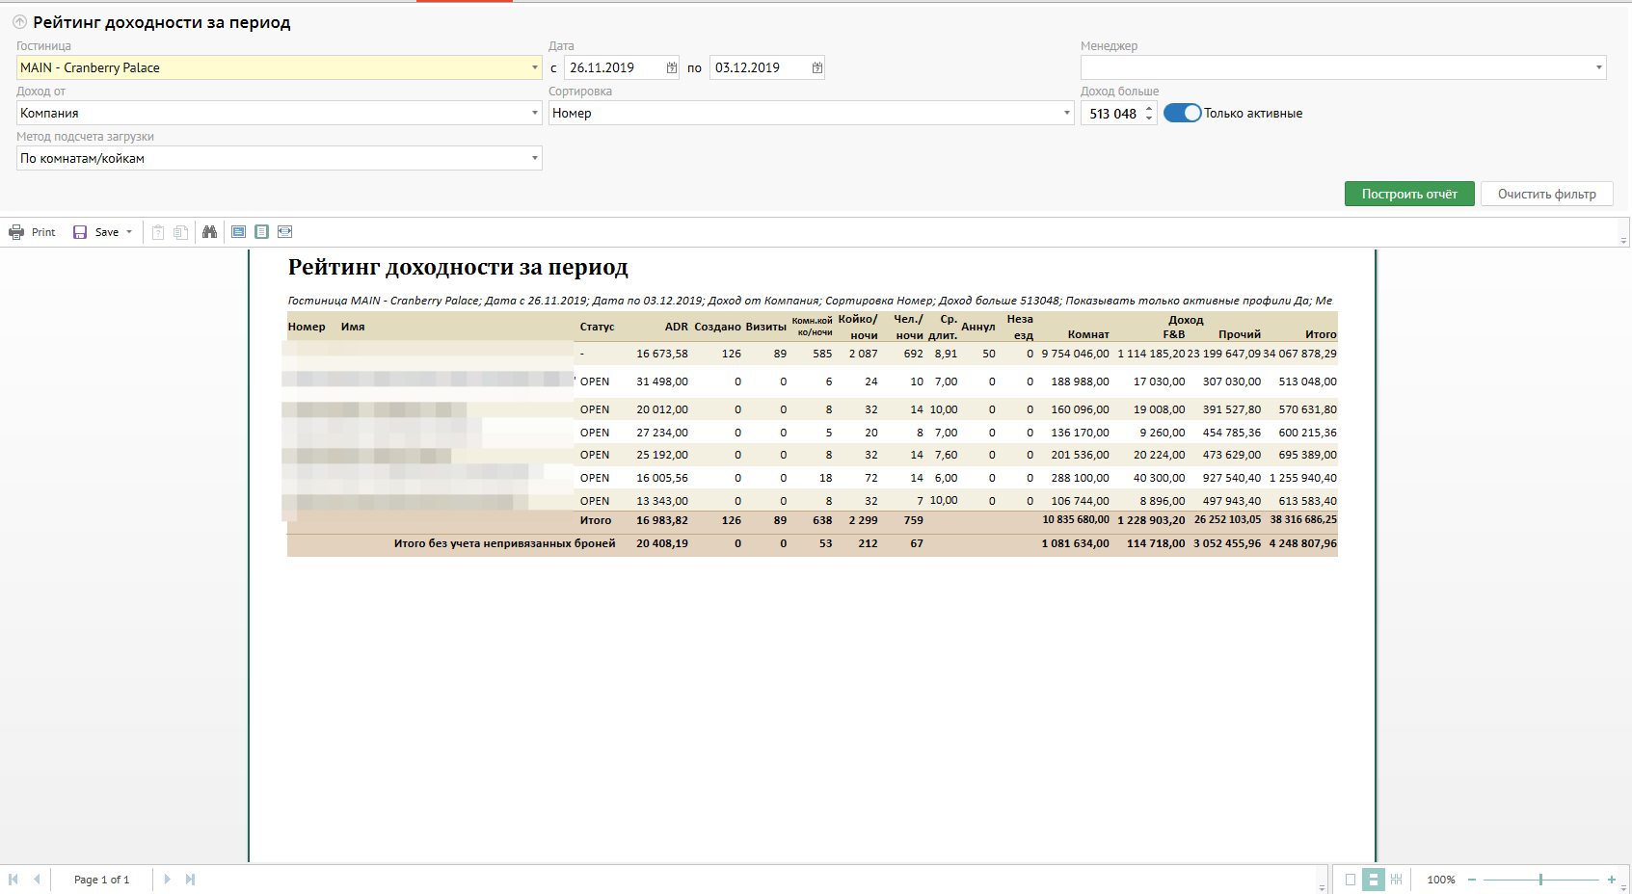Viewport: 1632px width, 894px height.
Task: Click the 'Построить отчёт' button
Action: click(1408, 194)
